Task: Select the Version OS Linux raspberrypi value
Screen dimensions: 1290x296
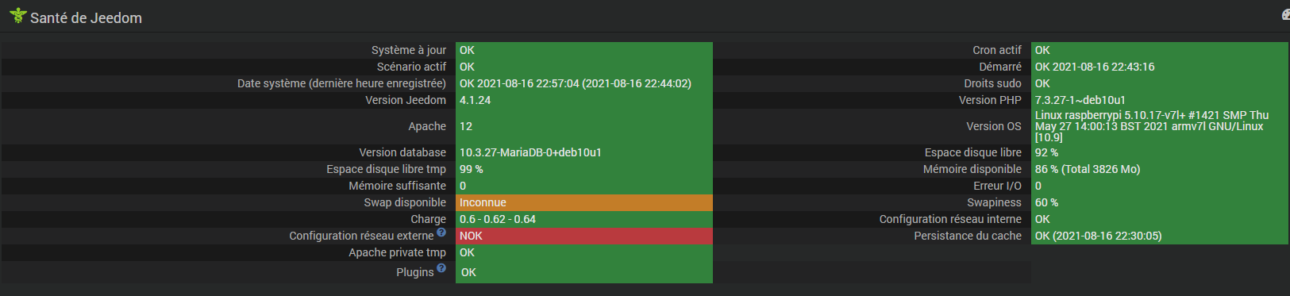Action: coord(1160,126)
